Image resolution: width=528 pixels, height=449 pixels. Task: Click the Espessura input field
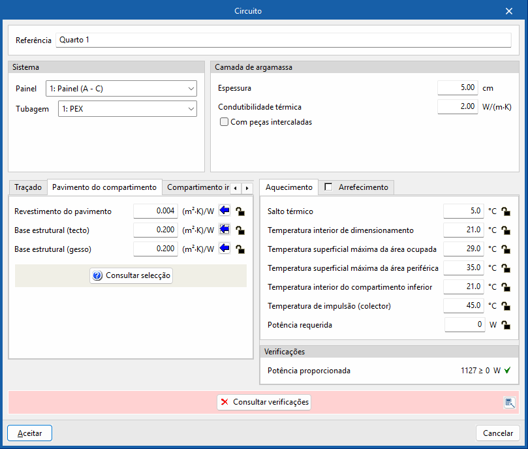(458, 88)
